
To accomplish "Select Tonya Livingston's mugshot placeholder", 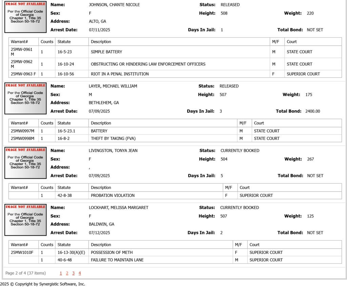I will click(25, 163).
